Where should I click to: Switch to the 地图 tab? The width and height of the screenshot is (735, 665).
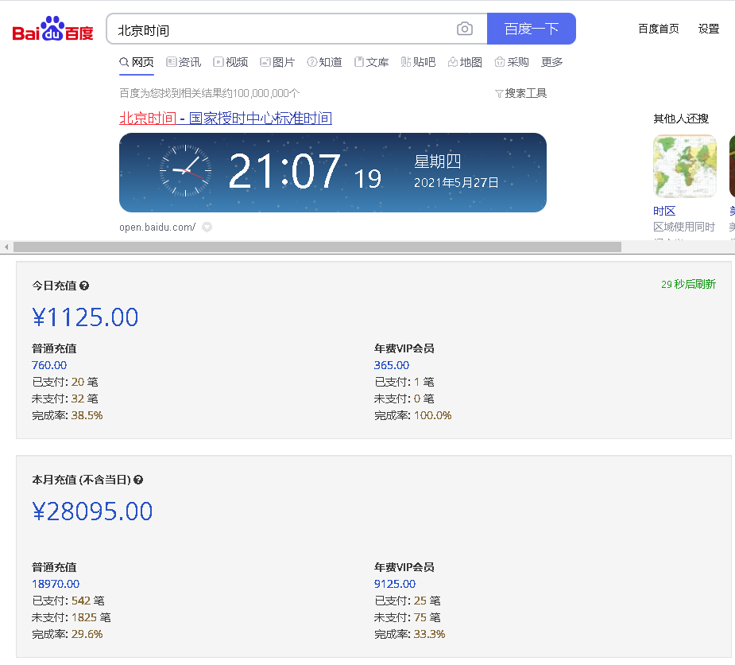coord(465,62)
